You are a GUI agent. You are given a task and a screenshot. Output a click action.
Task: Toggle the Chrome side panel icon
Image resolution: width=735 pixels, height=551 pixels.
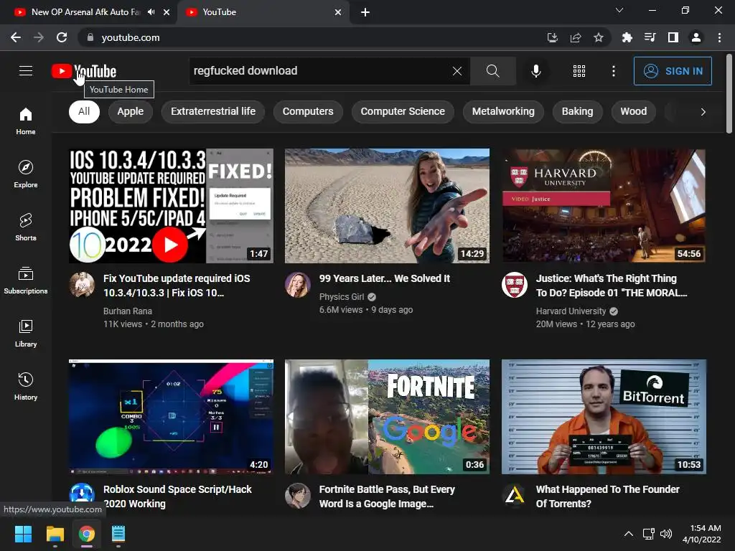[x=673, y=37]
